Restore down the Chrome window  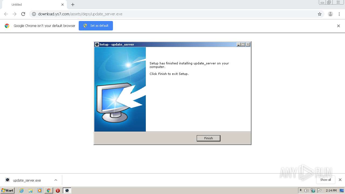329,2
